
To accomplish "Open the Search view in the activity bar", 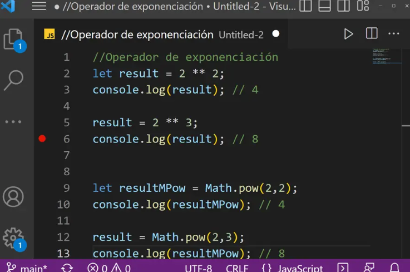I will click(x=13, y=80).
